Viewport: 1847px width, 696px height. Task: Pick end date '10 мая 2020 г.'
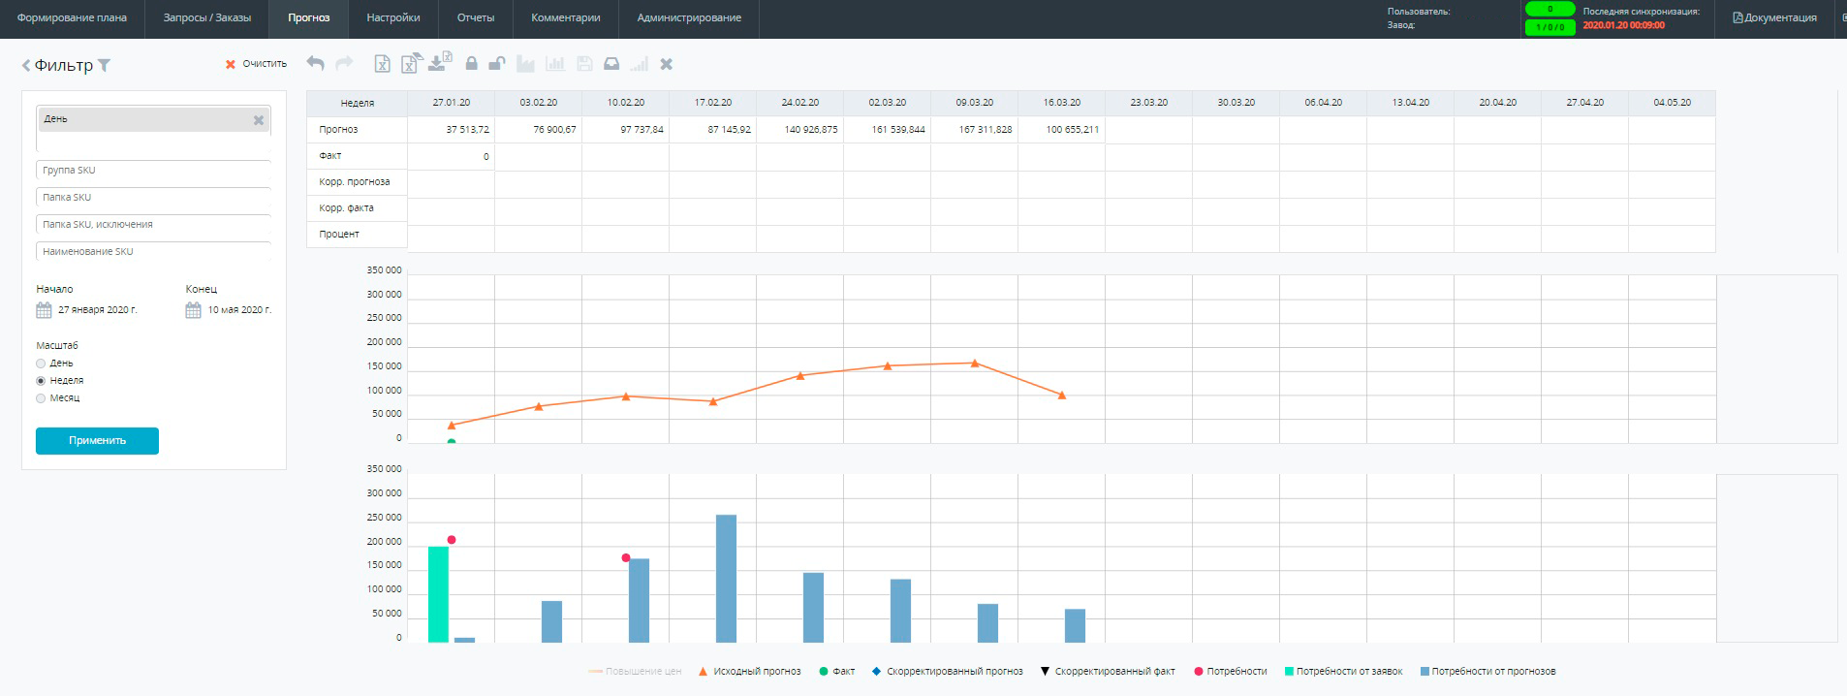click(x=239, y=310)
